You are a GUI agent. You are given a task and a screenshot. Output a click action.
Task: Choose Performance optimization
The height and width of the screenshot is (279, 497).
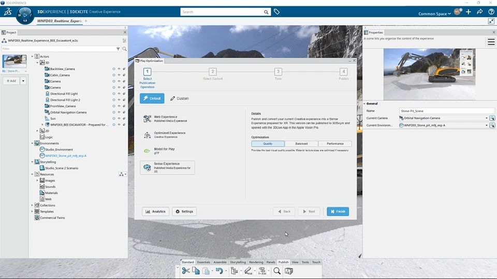pos(335,144)
